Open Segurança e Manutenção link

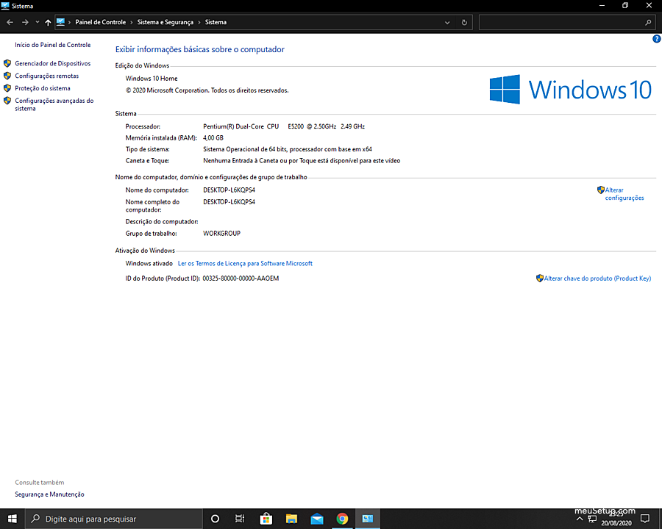(49, 494)
